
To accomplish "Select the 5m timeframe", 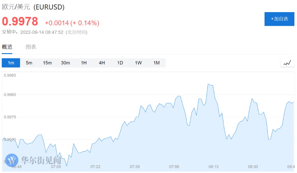I will click(29, 63).
